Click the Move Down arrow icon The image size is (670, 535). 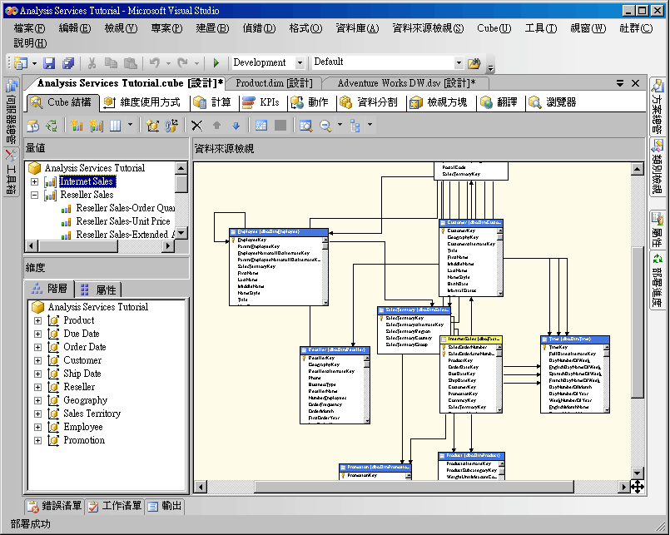point(236,126)
